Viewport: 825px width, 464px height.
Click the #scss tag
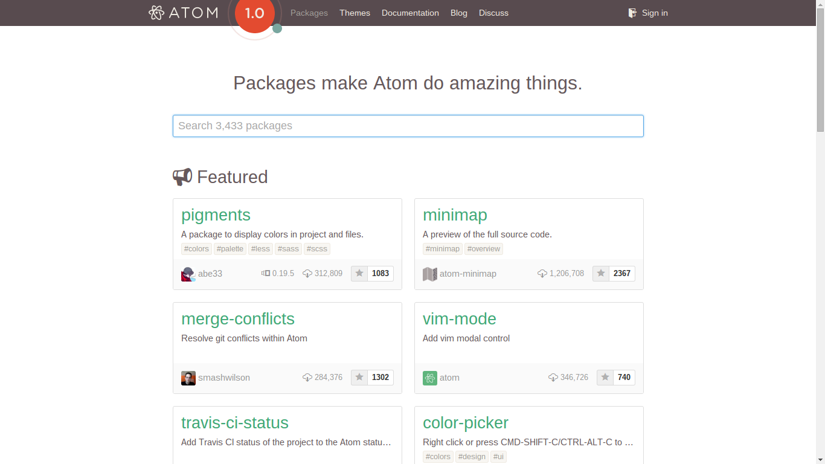coord(317,249)
